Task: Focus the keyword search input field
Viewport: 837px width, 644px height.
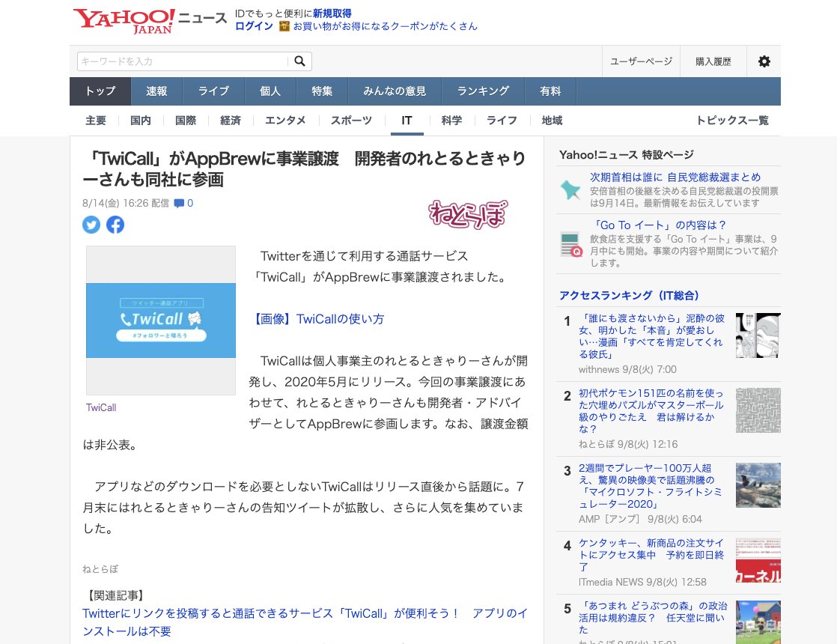Action: tap(182, 61)
